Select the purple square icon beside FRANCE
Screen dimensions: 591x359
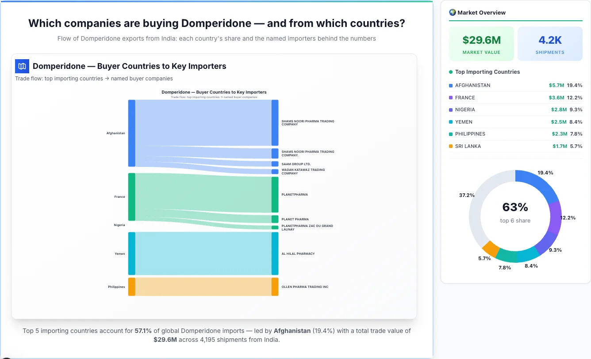452,98
